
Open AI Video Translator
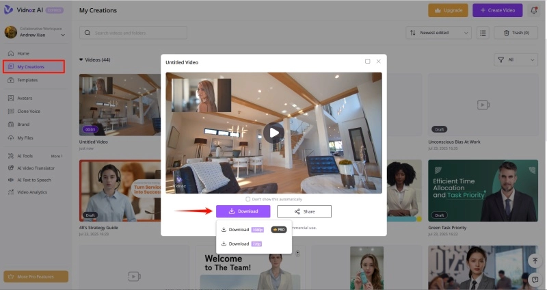point(36,168)
